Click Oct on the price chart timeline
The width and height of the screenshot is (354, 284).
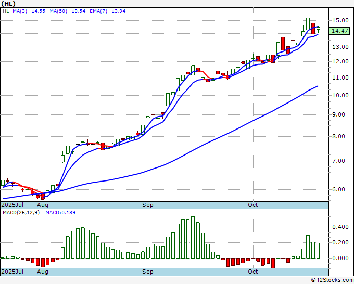[252, 205]
